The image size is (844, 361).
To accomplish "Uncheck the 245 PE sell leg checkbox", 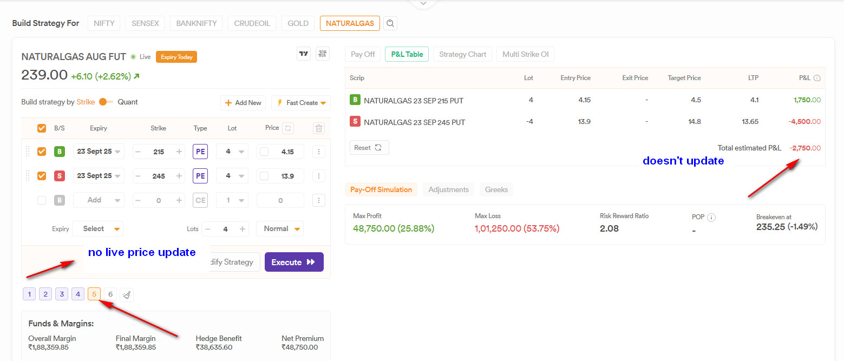I will pos(42,176).
